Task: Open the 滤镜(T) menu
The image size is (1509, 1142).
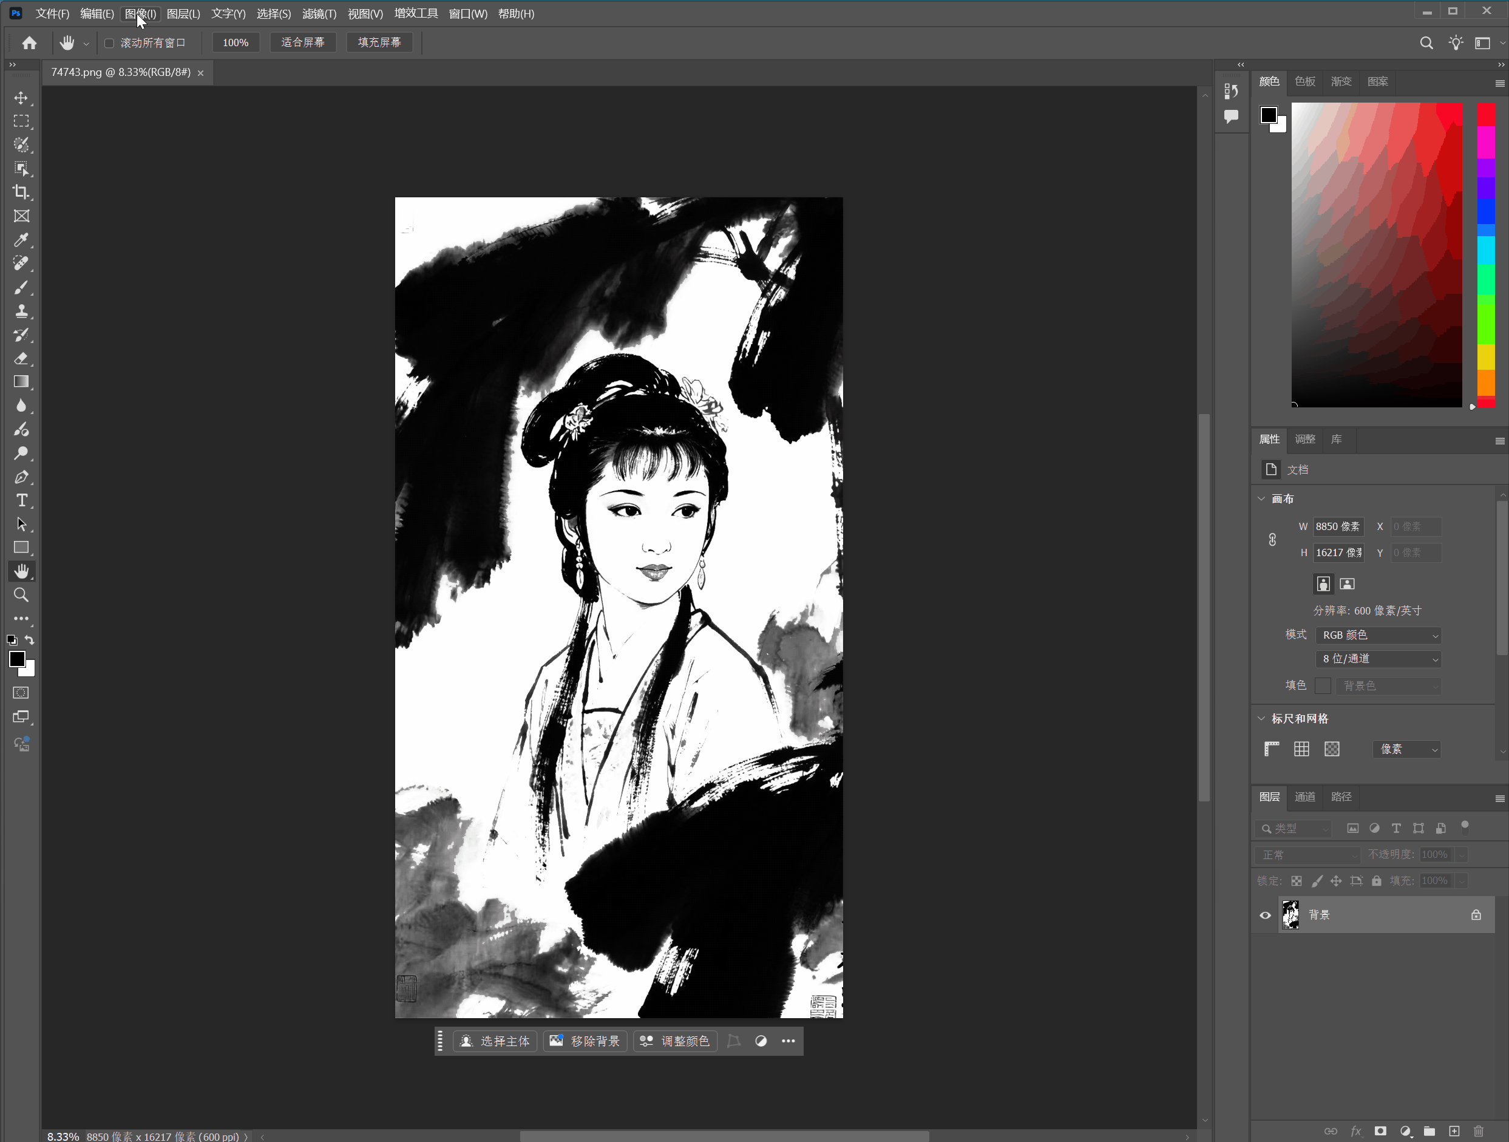Action: pyautogui.click(x=319, y=13)
